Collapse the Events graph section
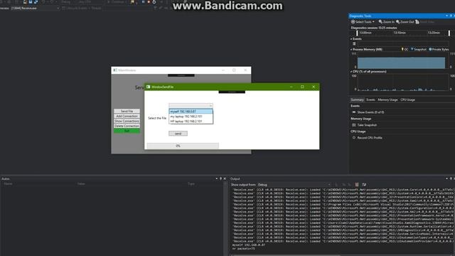The height and width of the screenshot is (256, 455). coord(351,39)
